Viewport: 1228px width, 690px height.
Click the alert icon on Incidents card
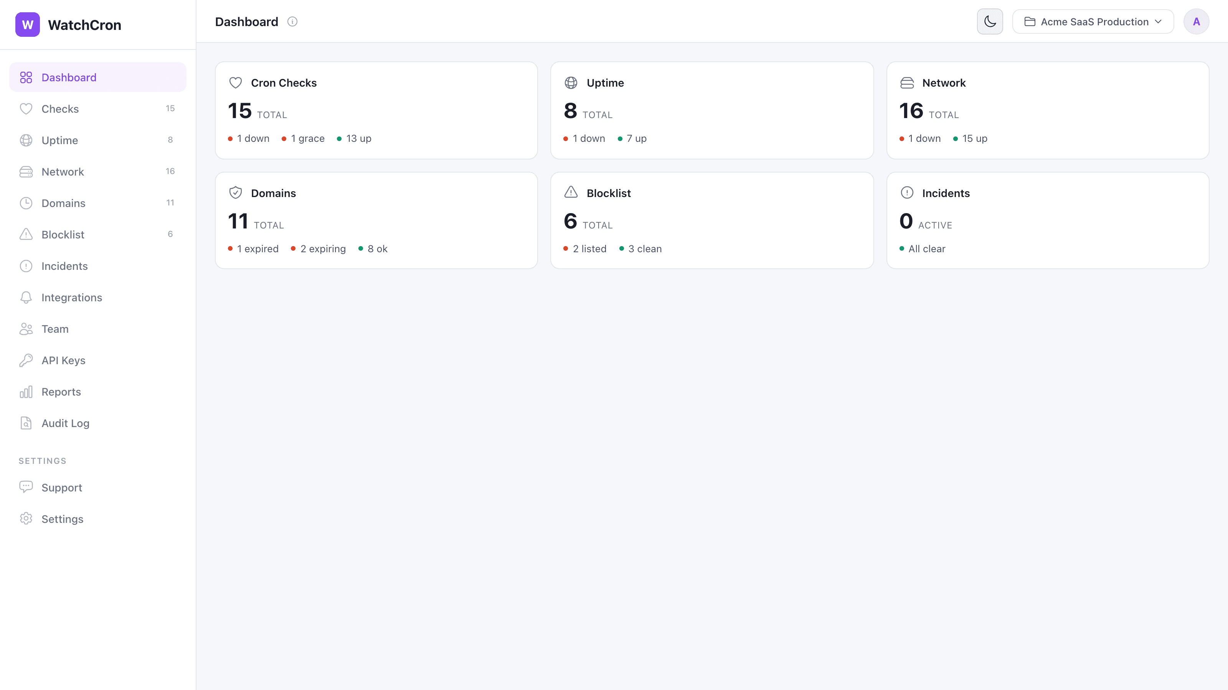pos(907,193)
